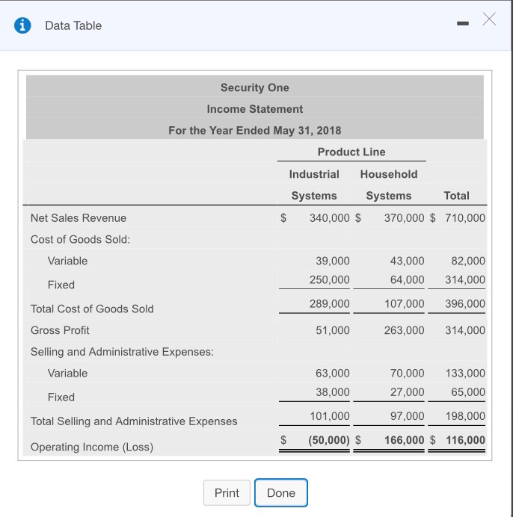Click the Done button
Viewport: 513px width, 517px height.
point(281,492)
